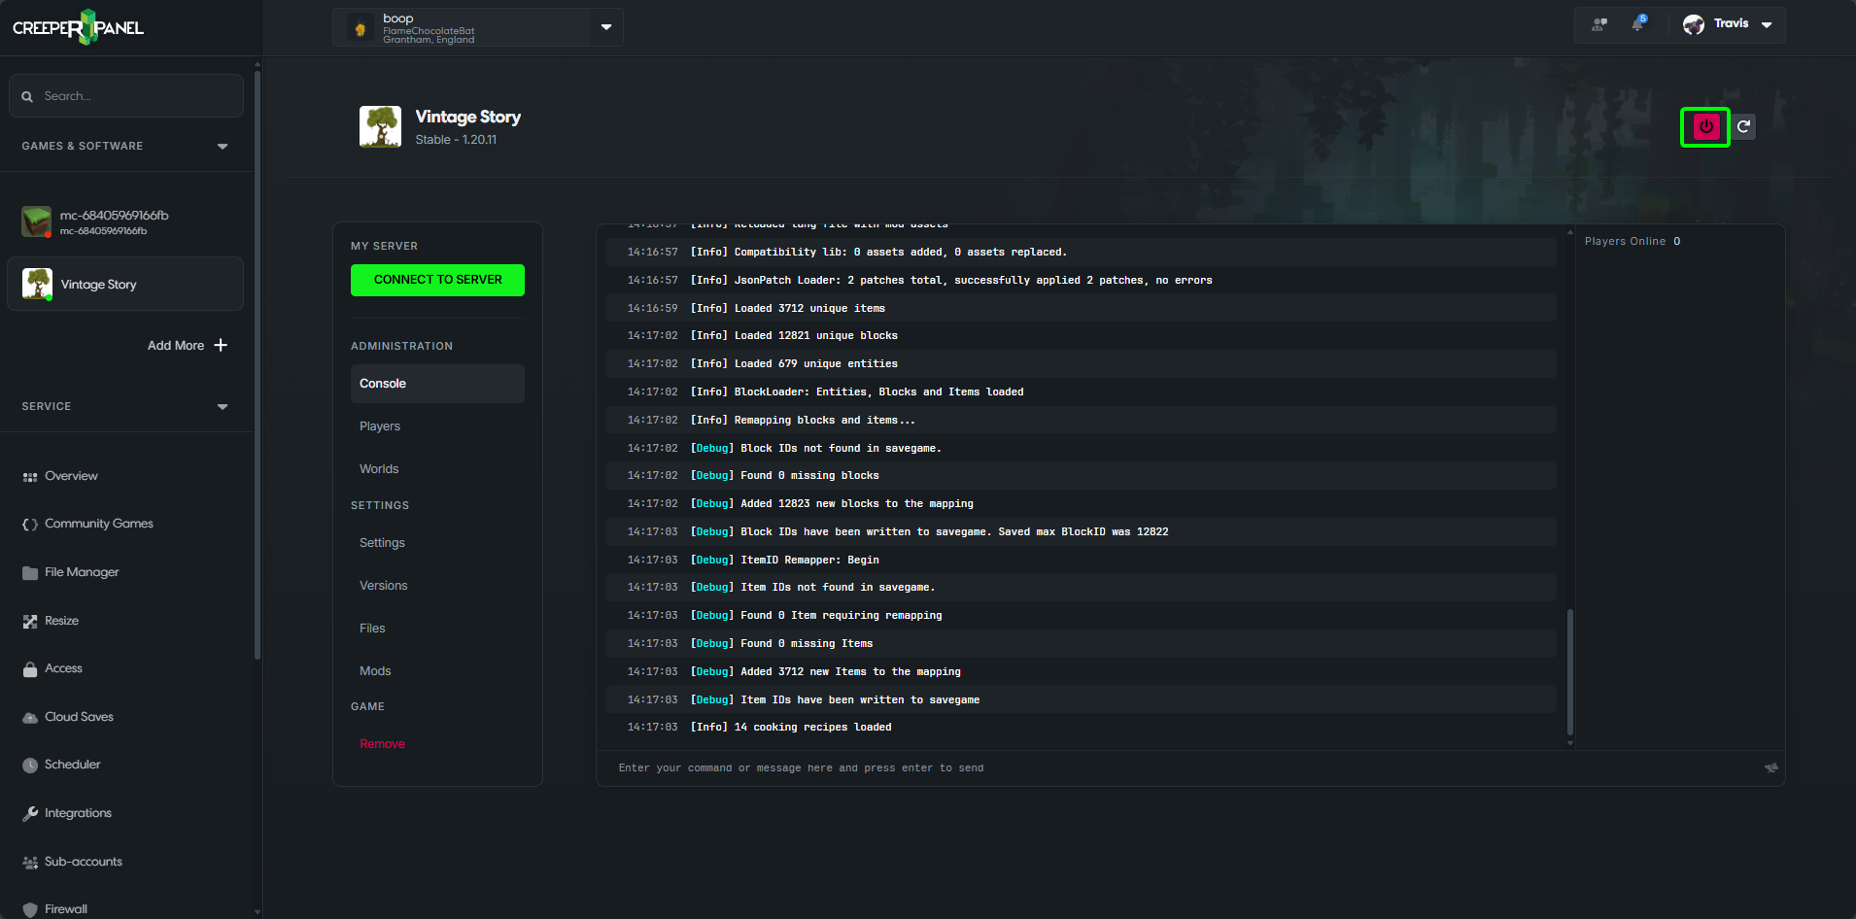Select the mc-68405969166fb server entry
1856x919 pixels.
(x=125, y=221)
